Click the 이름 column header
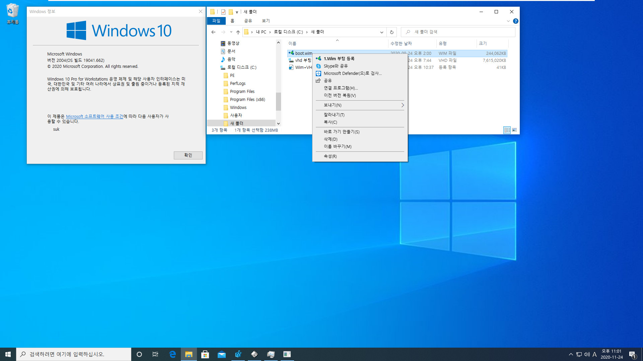The width and height of the screenshot is (643, 361). click(x=337, y=44)
